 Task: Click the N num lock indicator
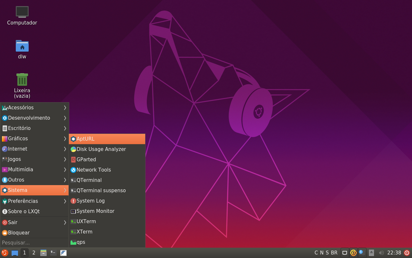[x=322, y=253]
